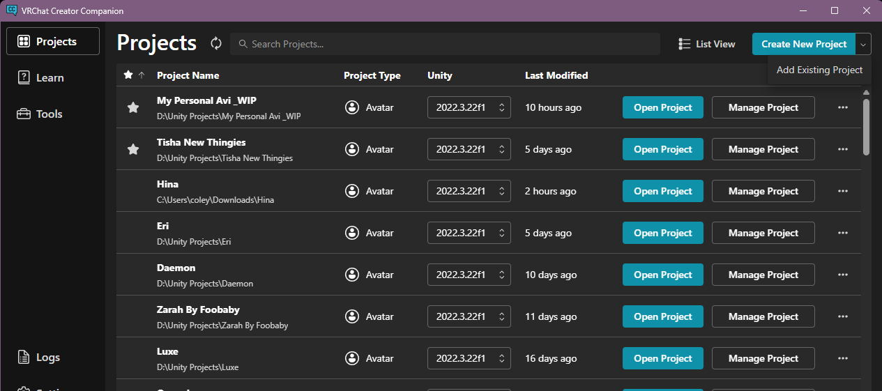The width and height of the screenshot is (882, 391).
Task: Click the '10 hours ago' modified time
Action: 553,107
